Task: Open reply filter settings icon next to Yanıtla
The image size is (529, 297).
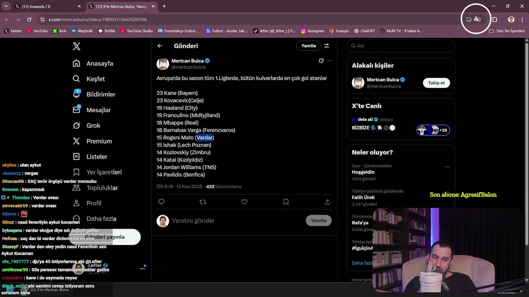Action: point(326,46)
